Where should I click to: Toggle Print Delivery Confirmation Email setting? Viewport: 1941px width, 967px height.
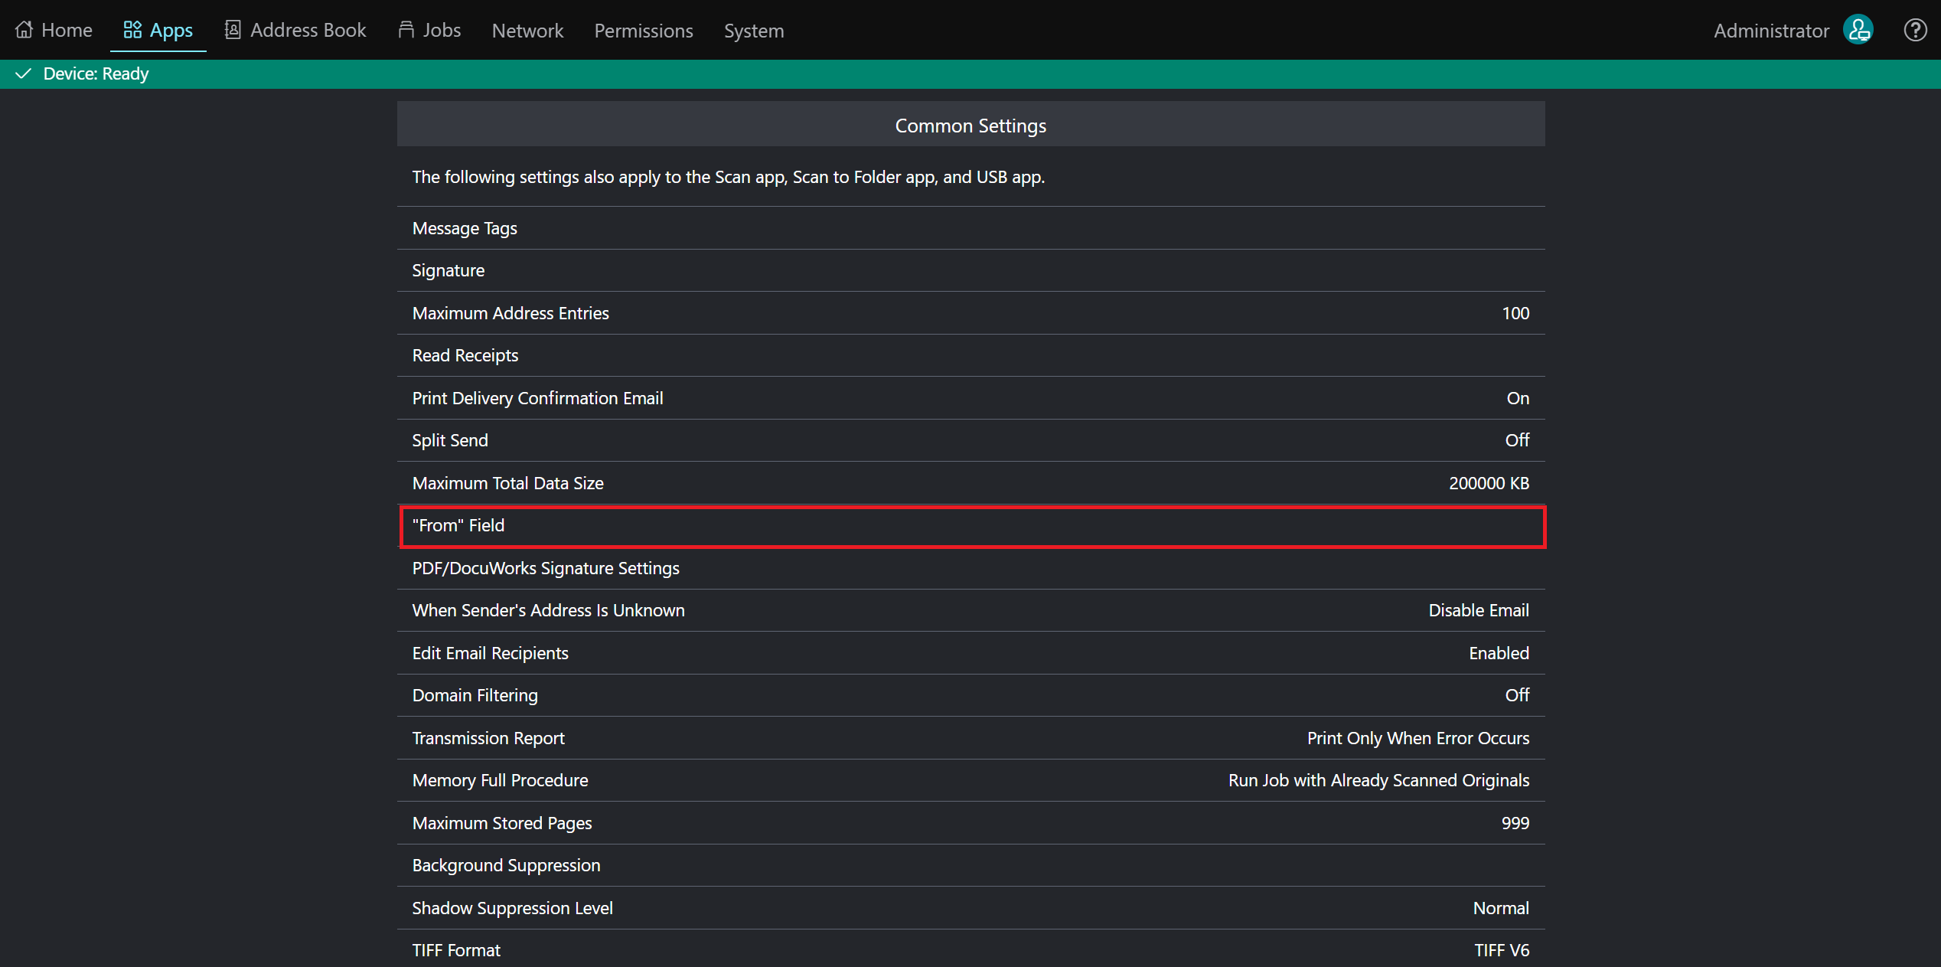pyautogui.click(x=970, y=398)
